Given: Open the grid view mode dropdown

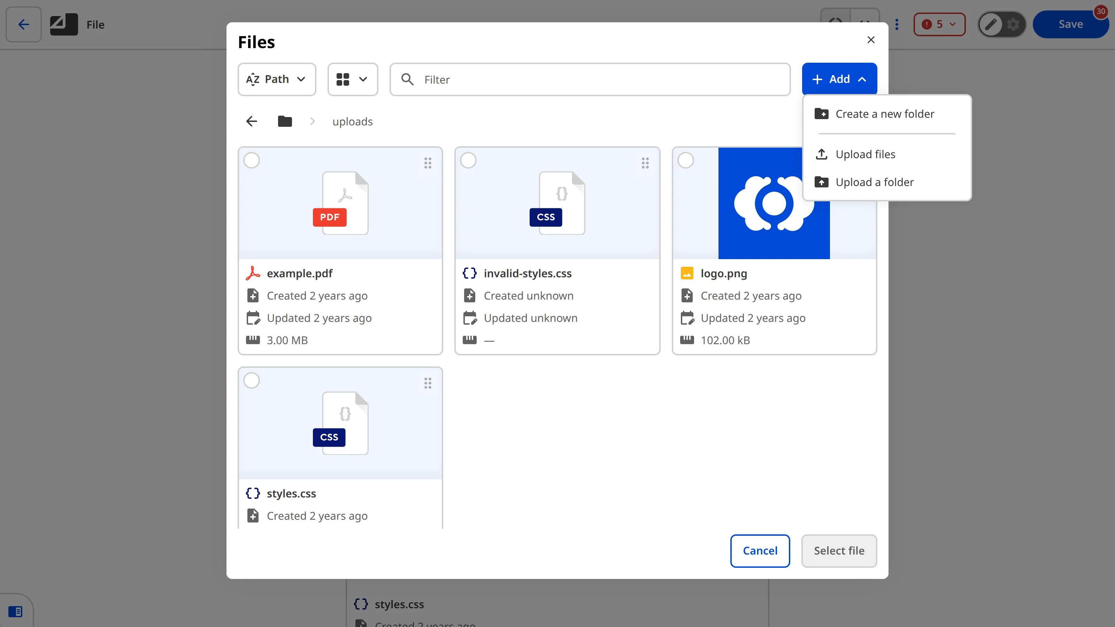Looking at the screenshot, I should [x=353, y=79].
